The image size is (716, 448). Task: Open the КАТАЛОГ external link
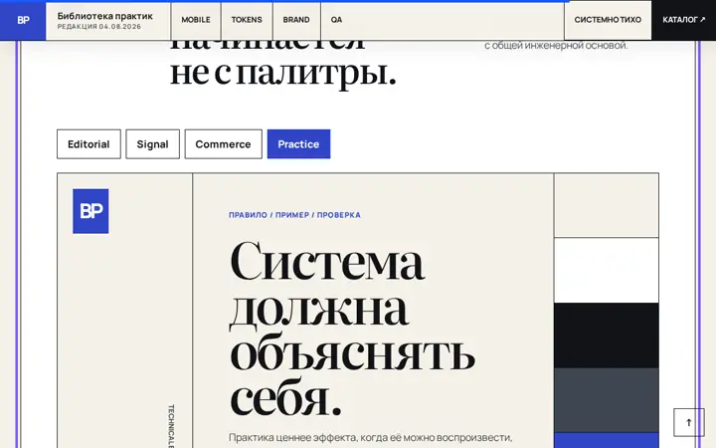click(x=683, y=20)
